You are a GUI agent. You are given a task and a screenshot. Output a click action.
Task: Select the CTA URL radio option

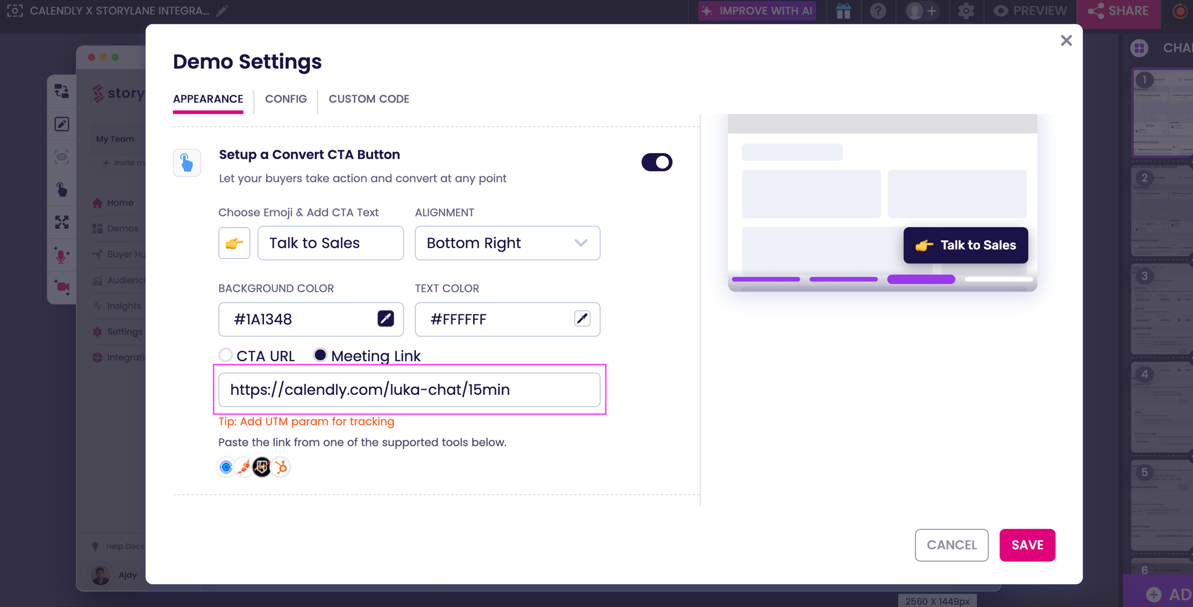[x=225, y=355]
